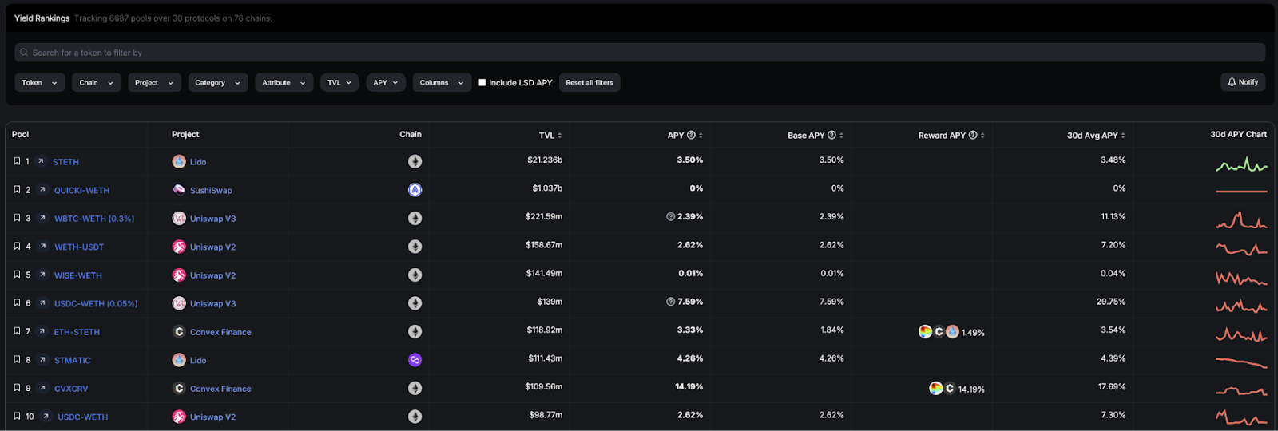Click info icon beside 7.59% APY
Viewport: 1278px width, 431px height.
click(671, 302)
